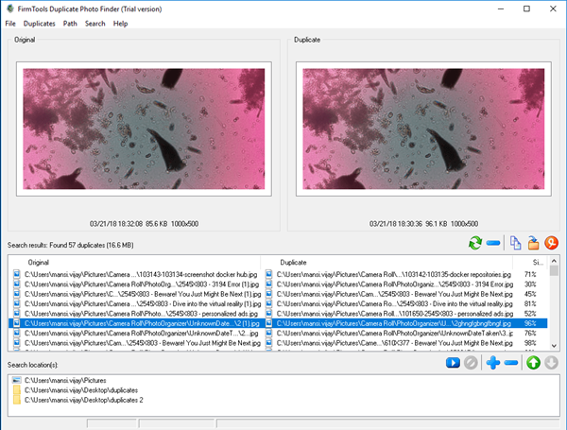Click results list scroll down arrow

click(x=554, y=346)
